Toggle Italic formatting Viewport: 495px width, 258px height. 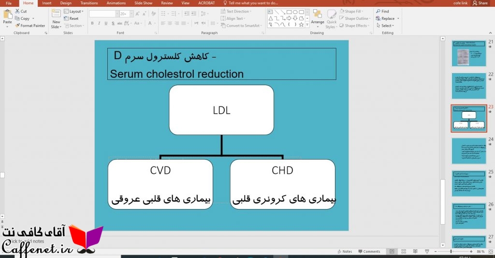(x=99, y=23)
